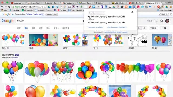Switch to the Settings browser tab
Image resolution: width=173 pixels, height=97 pixels.
pos(103,3)
